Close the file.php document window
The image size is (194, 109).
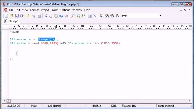click(189, 10)
